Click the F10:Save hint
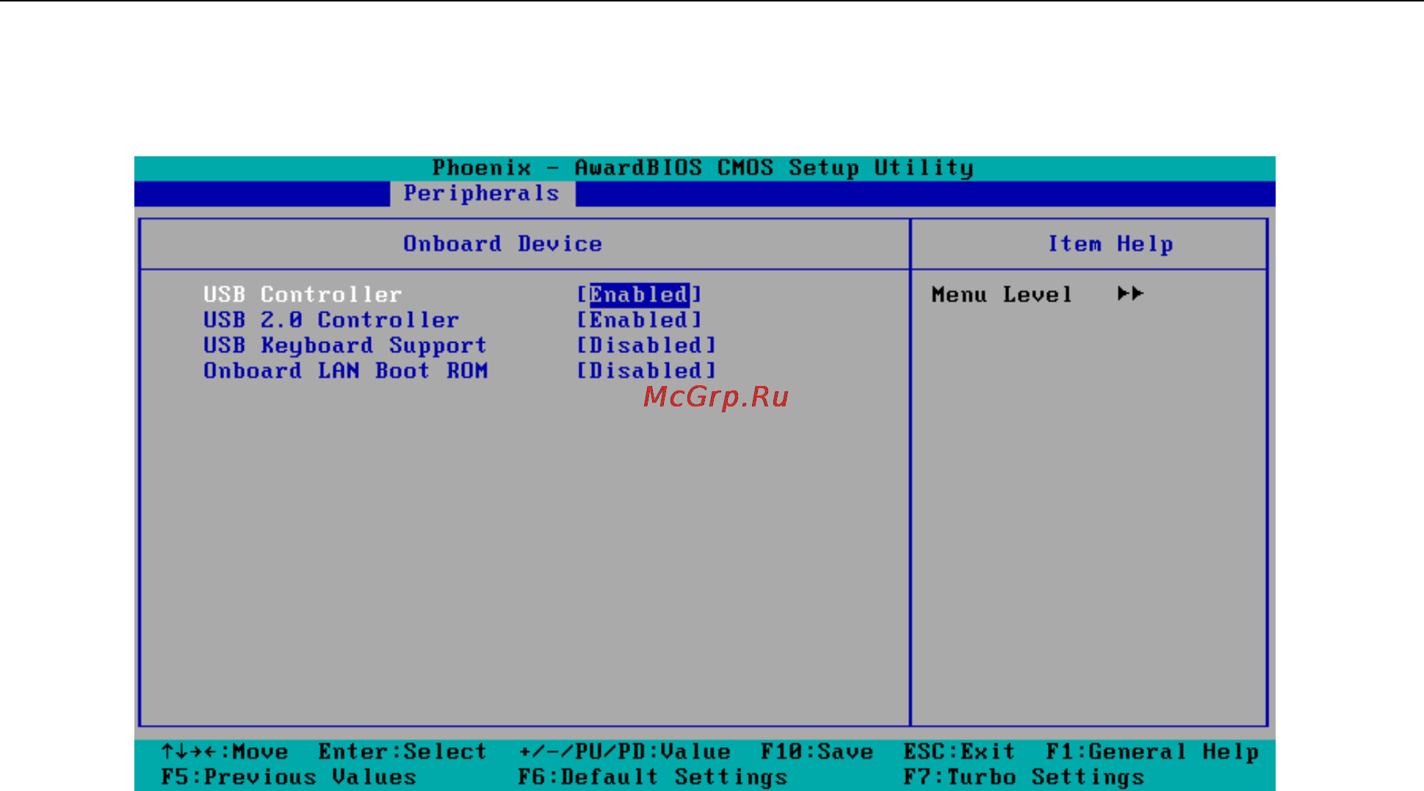Screen dimensions: 1424x791 tap(817, 751)
